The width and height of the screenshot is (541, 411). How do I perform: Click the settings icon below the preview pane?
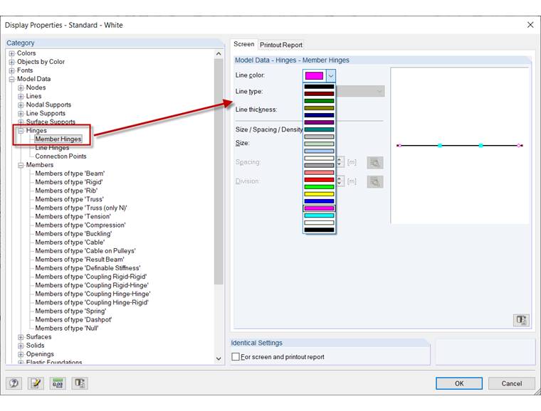click(521, 320)
